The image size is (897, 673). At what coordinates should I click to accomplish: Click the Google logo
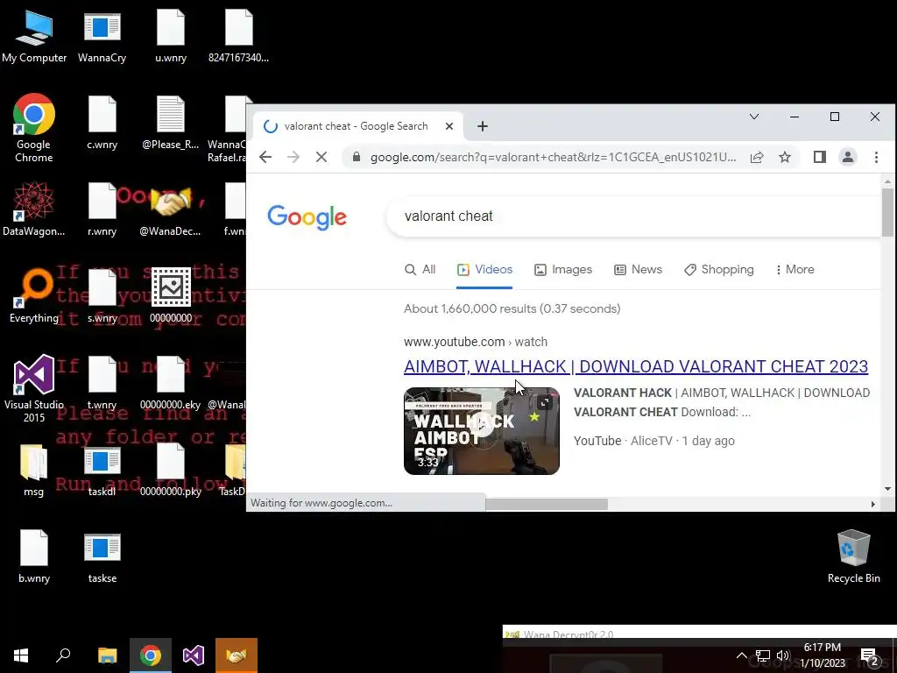307,217
